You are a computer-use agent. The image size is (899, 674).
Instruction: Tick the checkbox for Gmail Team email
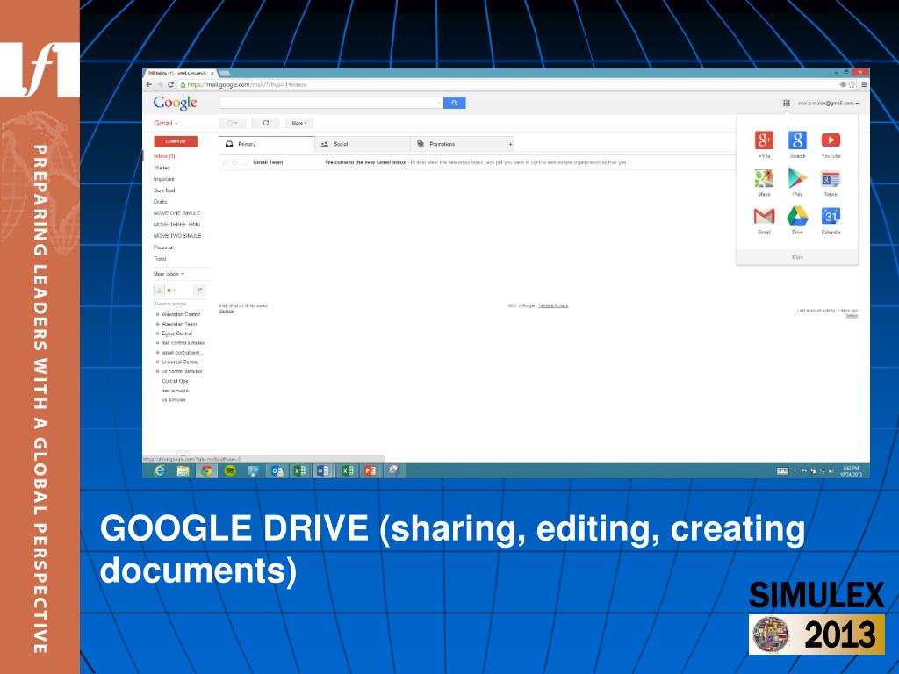226,162
